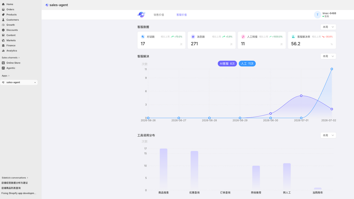The image size is (354, 199).
Task: Click the 消息数 card value 271
Action: point(194,44)
